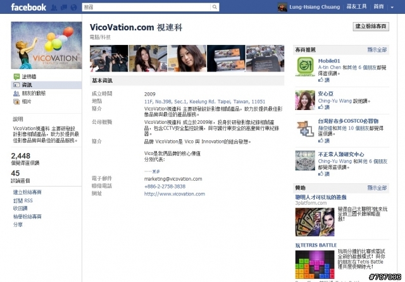Open 聰明人才可以玩的遊戲 ad title
Screen dimensions: 405x282
(321, 197)
